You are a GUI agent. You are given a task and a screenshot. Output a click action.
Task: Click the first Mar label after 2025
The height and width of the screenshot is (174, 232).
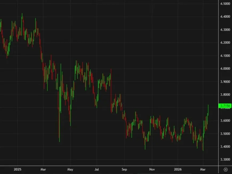click(x=43, y=169)
